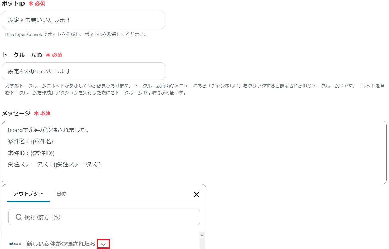Screen dimensions: 389x249
Task: Click the ボットID input field
Action: [84, 20]
